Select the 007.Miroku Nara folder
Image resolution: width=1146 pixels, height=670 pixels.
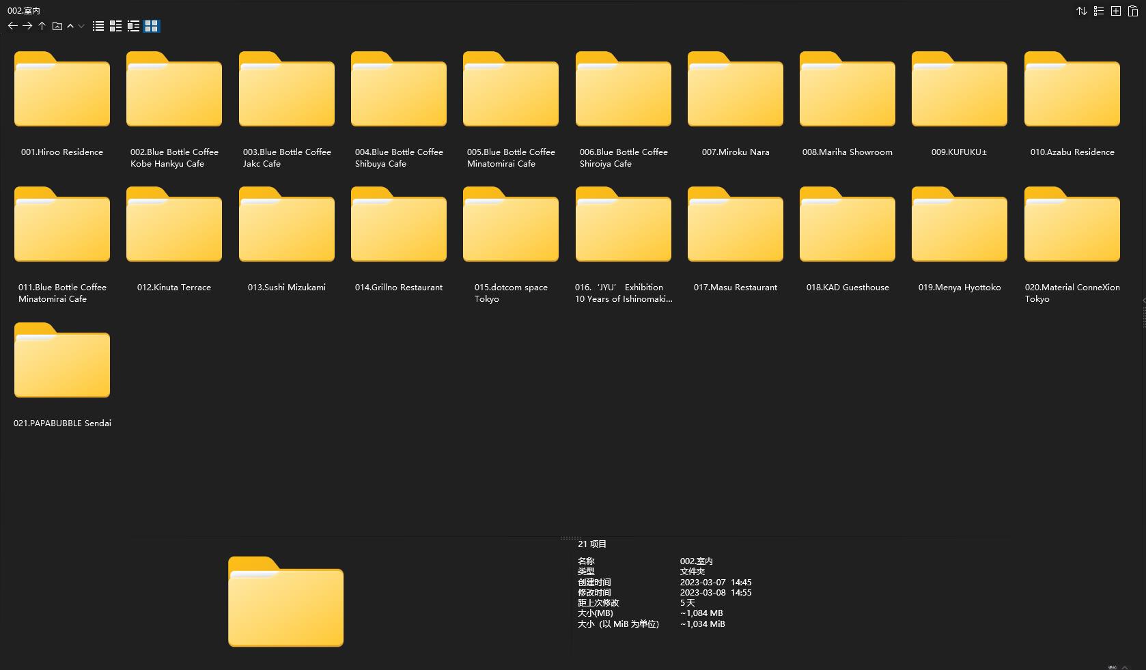point(736,104)
